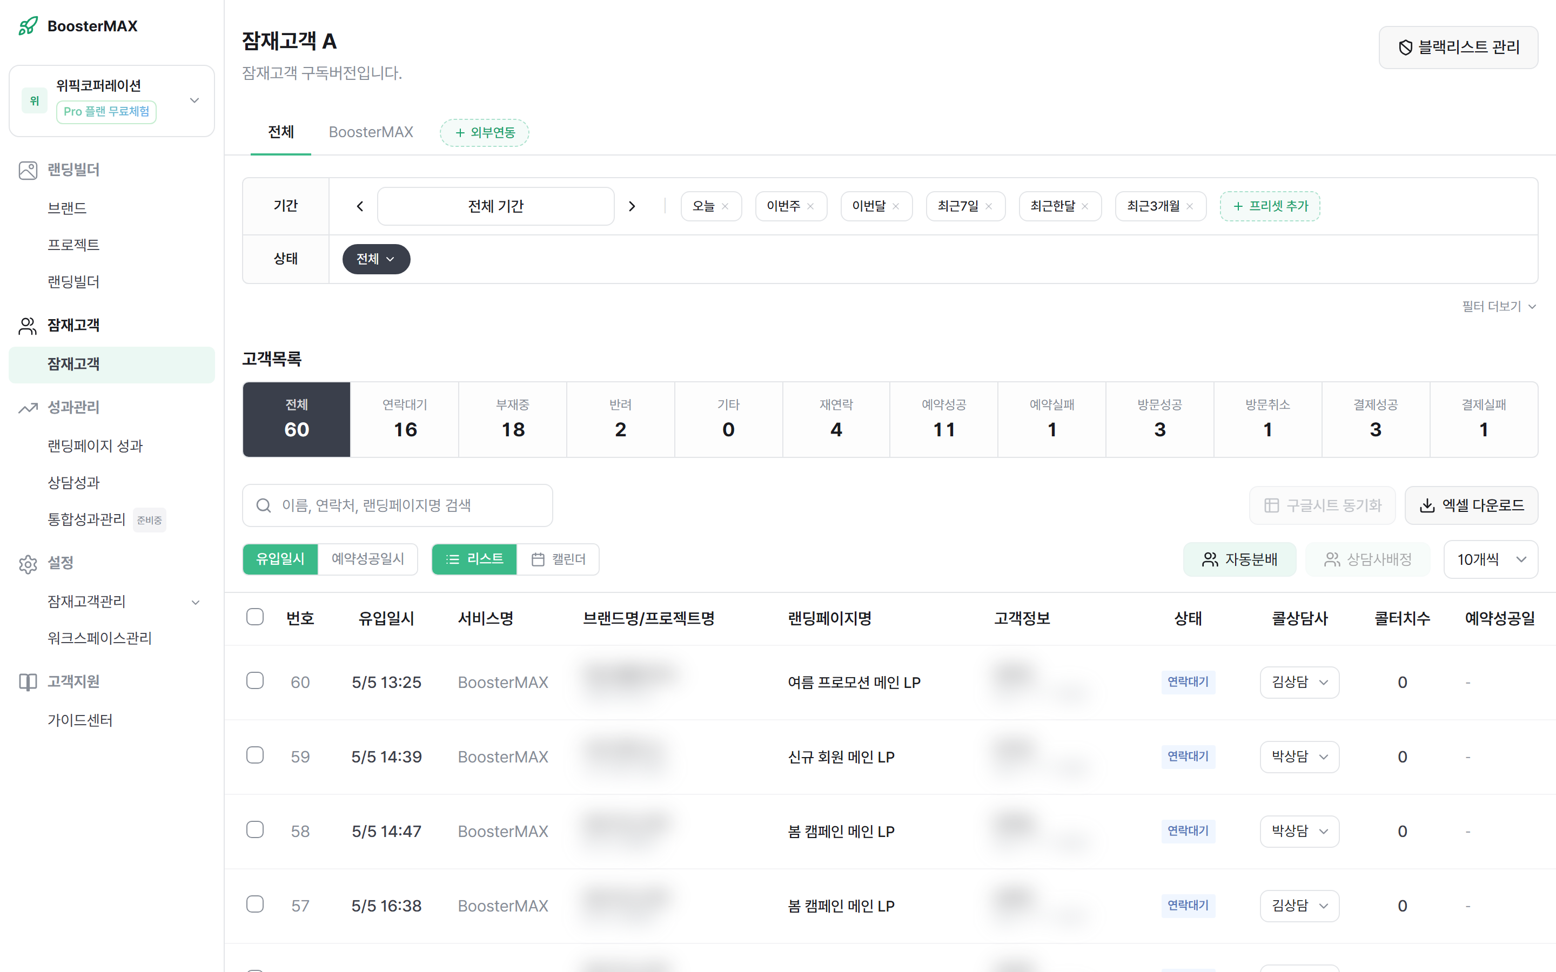Screen dimensions: 1556x972
Task: Click the search magnifier icon
Action: (x=264, y=506)
